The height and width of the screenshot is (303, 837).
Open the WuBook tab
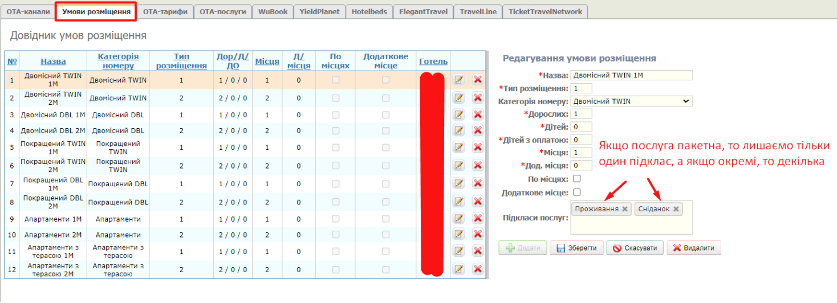[x=273, y=11]
